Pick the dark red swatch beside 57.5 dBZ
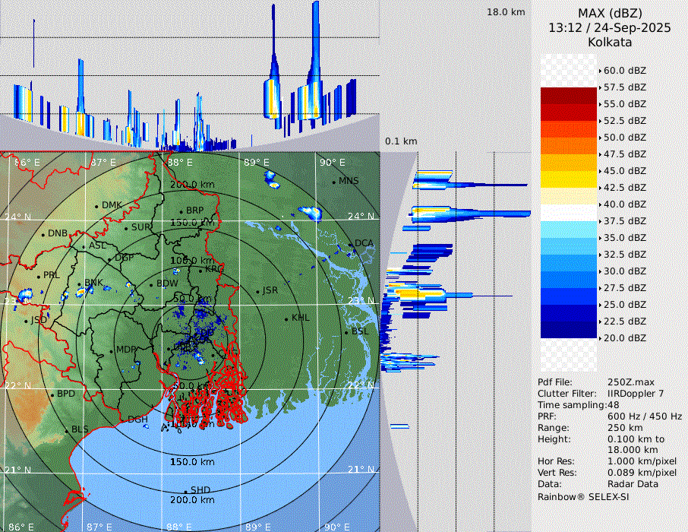 (x=569, y=96)
